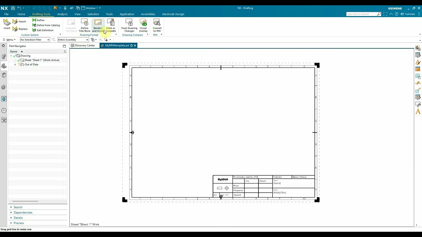This screenshot has height=237, width=422.
Task: Open the History clock sidebar tab
Action: (x=4, y=111)
